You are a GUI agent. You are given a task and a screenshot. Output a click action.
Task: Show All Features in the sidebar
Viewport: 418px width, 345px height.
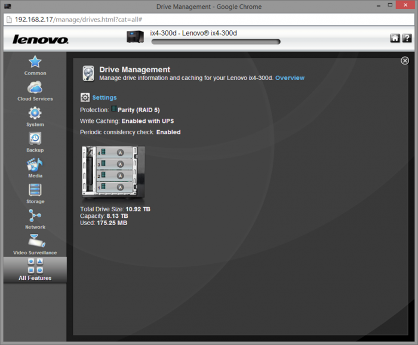pos(35,270)
